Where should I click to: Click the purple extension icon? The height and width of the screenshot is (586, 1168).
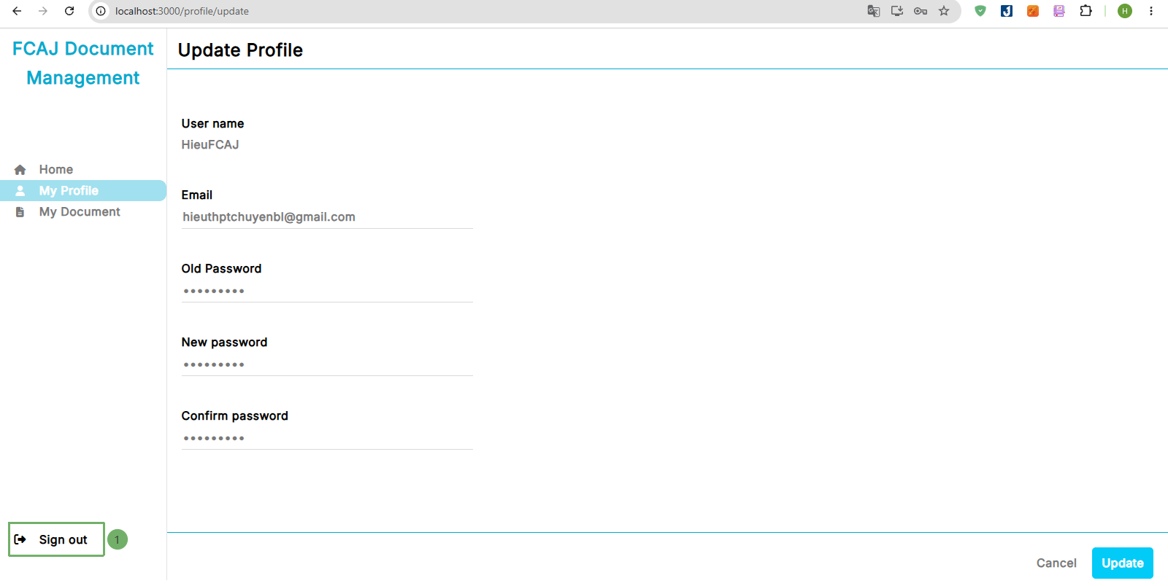coord(1059,11)
